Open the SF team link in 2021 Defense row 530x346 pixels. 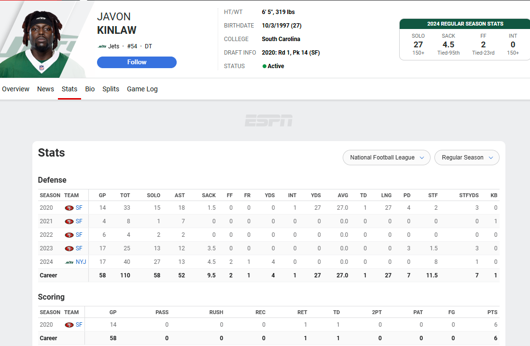tap(79, 221)
